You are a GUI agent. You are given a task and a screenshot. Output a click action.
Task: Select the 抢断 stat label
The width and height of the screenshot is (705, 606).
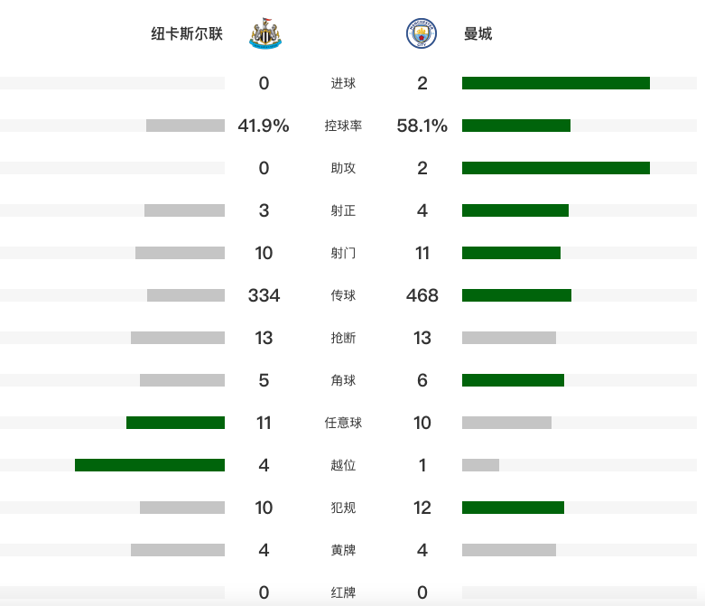(x=343, y=338)
